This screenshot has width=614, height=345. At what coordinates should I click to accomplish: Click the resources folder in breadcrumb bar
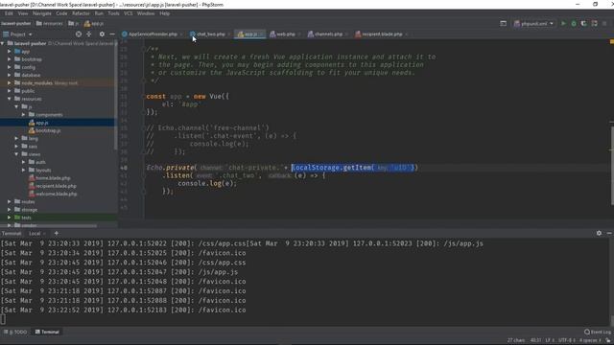[x=49, y=23]
